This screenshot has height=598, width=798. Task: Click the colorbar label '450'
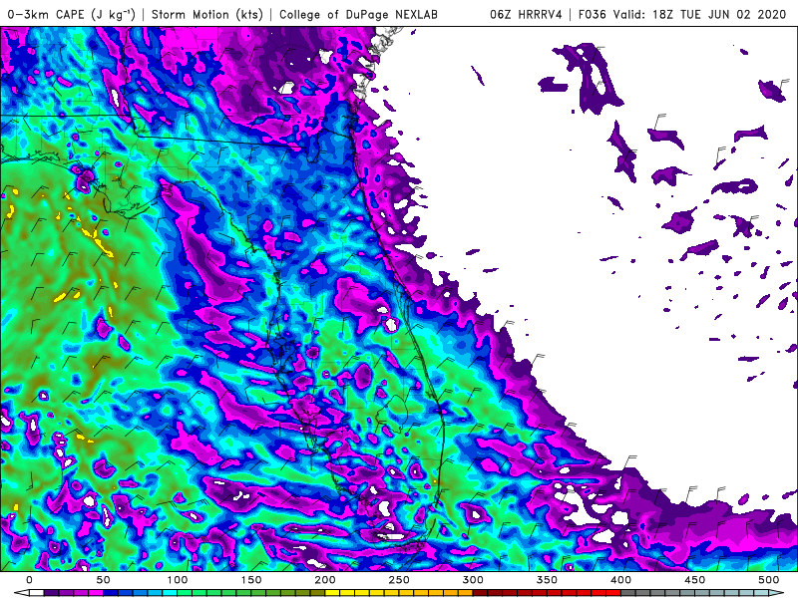pos(694,580)
